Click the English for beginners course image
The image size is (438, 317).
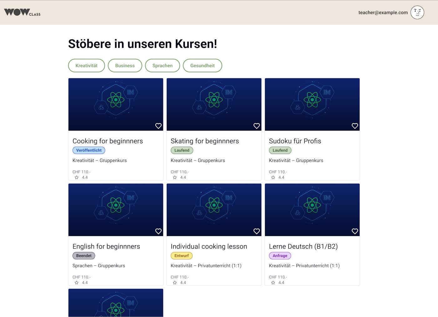[x=116, y=210]
